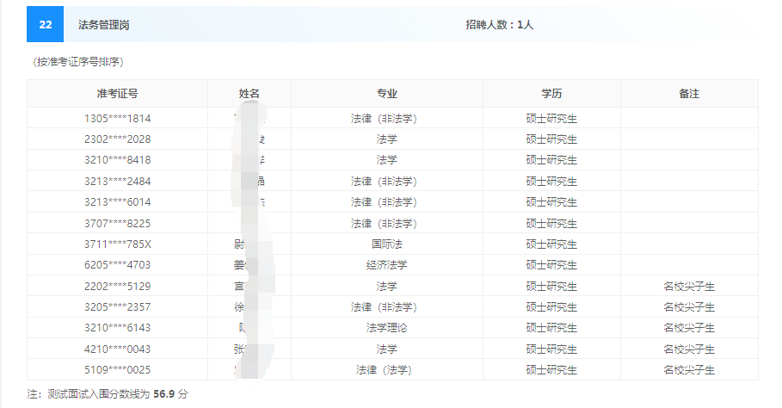Click the blue number 22 badge
Screen dimensions: 782x408
(45, 25)
